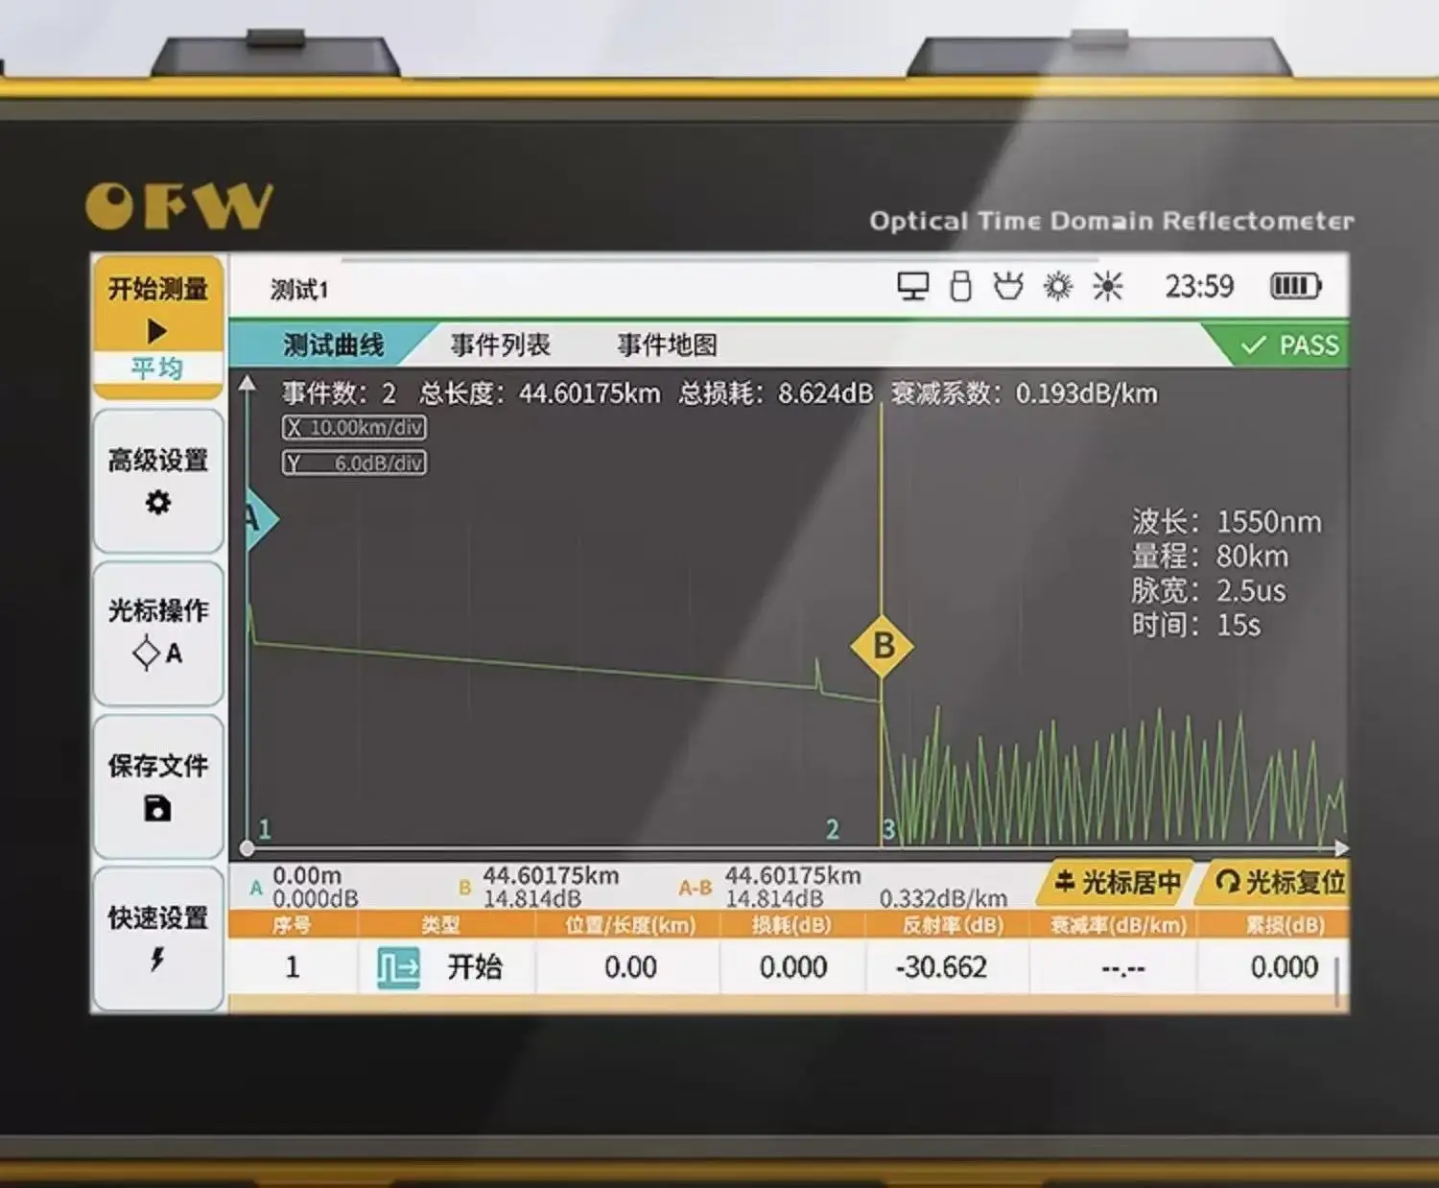Image resolution: width=1439 pixels, height=1188 pixels.
Task: Click the 反射率(dB) column header
Action: (x=953, y=925)
